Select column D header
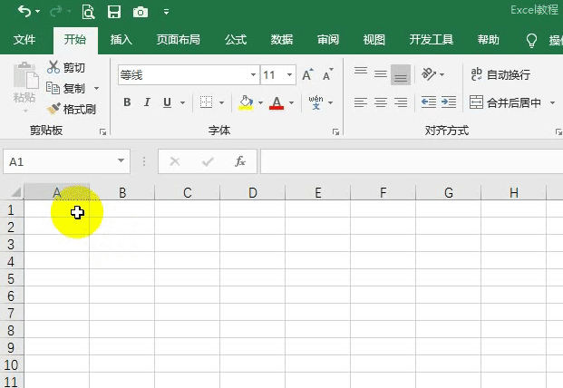This screenshot has height=388, width=563. (x=252, y=193)
